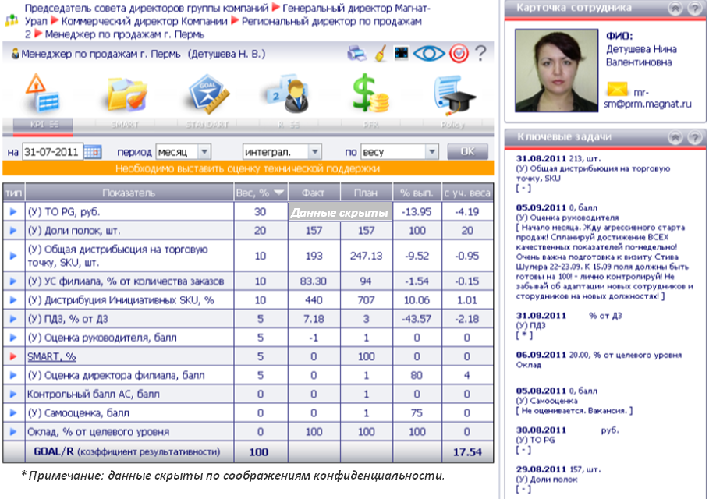Screen dimensions: 709x499
Task: Open the Policy graduation cap icon
Action: click(454, 94)
